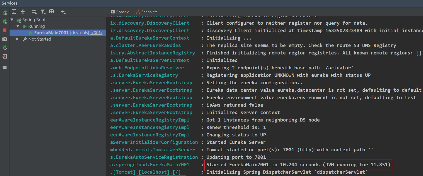Expand all nodes in the Services tree
The width and height of the screenshot is (423, 176).
pyautogui.click(x=14, y=12)
